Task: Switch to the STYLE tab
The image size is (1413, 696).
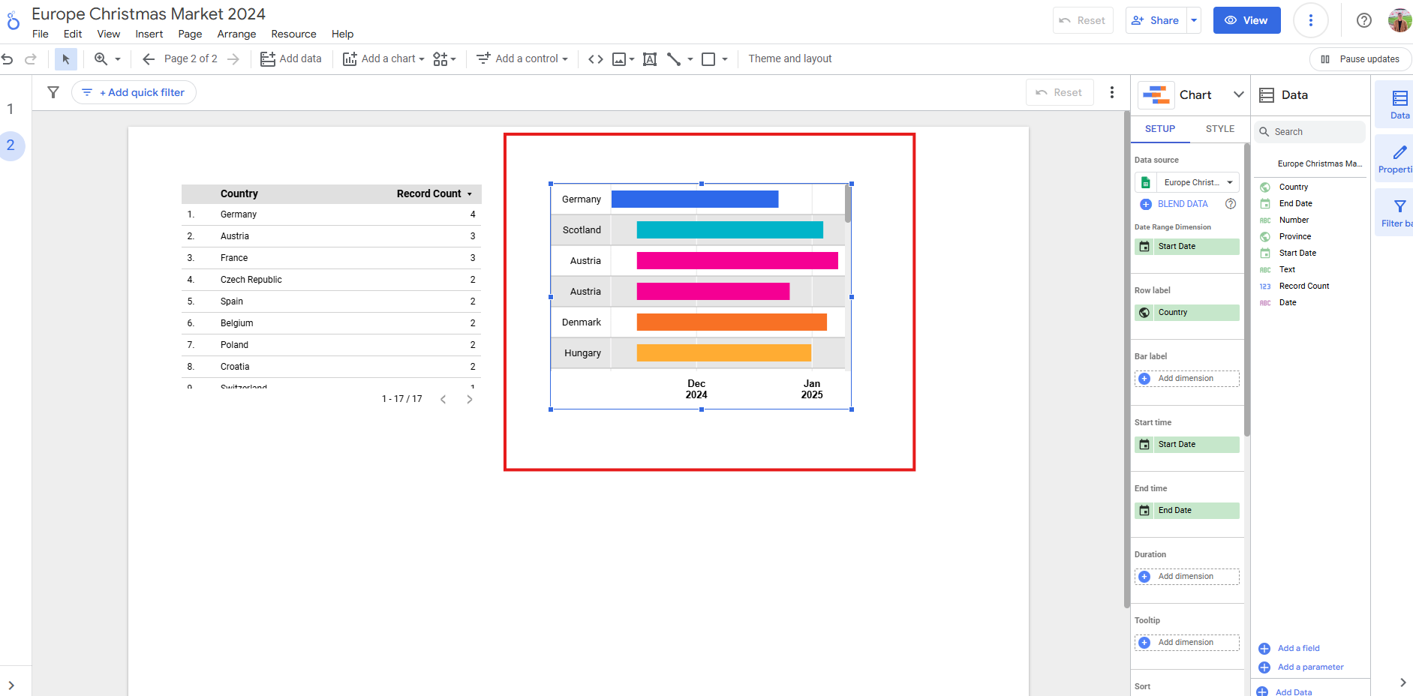Action: coord(1219,129)
